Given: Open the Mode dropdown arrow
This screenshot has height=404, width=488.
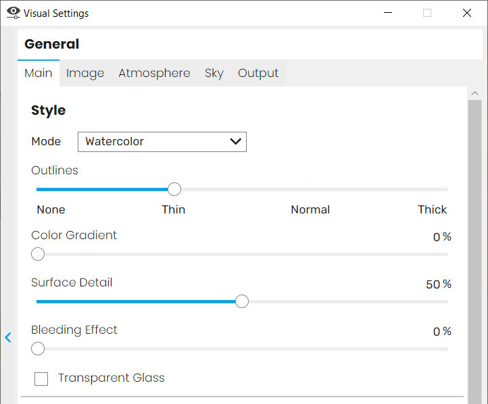Looking at the screenshot, I should (x=236, y=141).
